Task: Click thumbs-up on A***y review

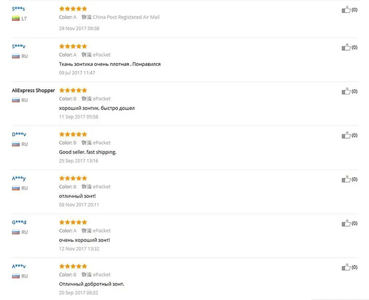Action: [346, 179]
